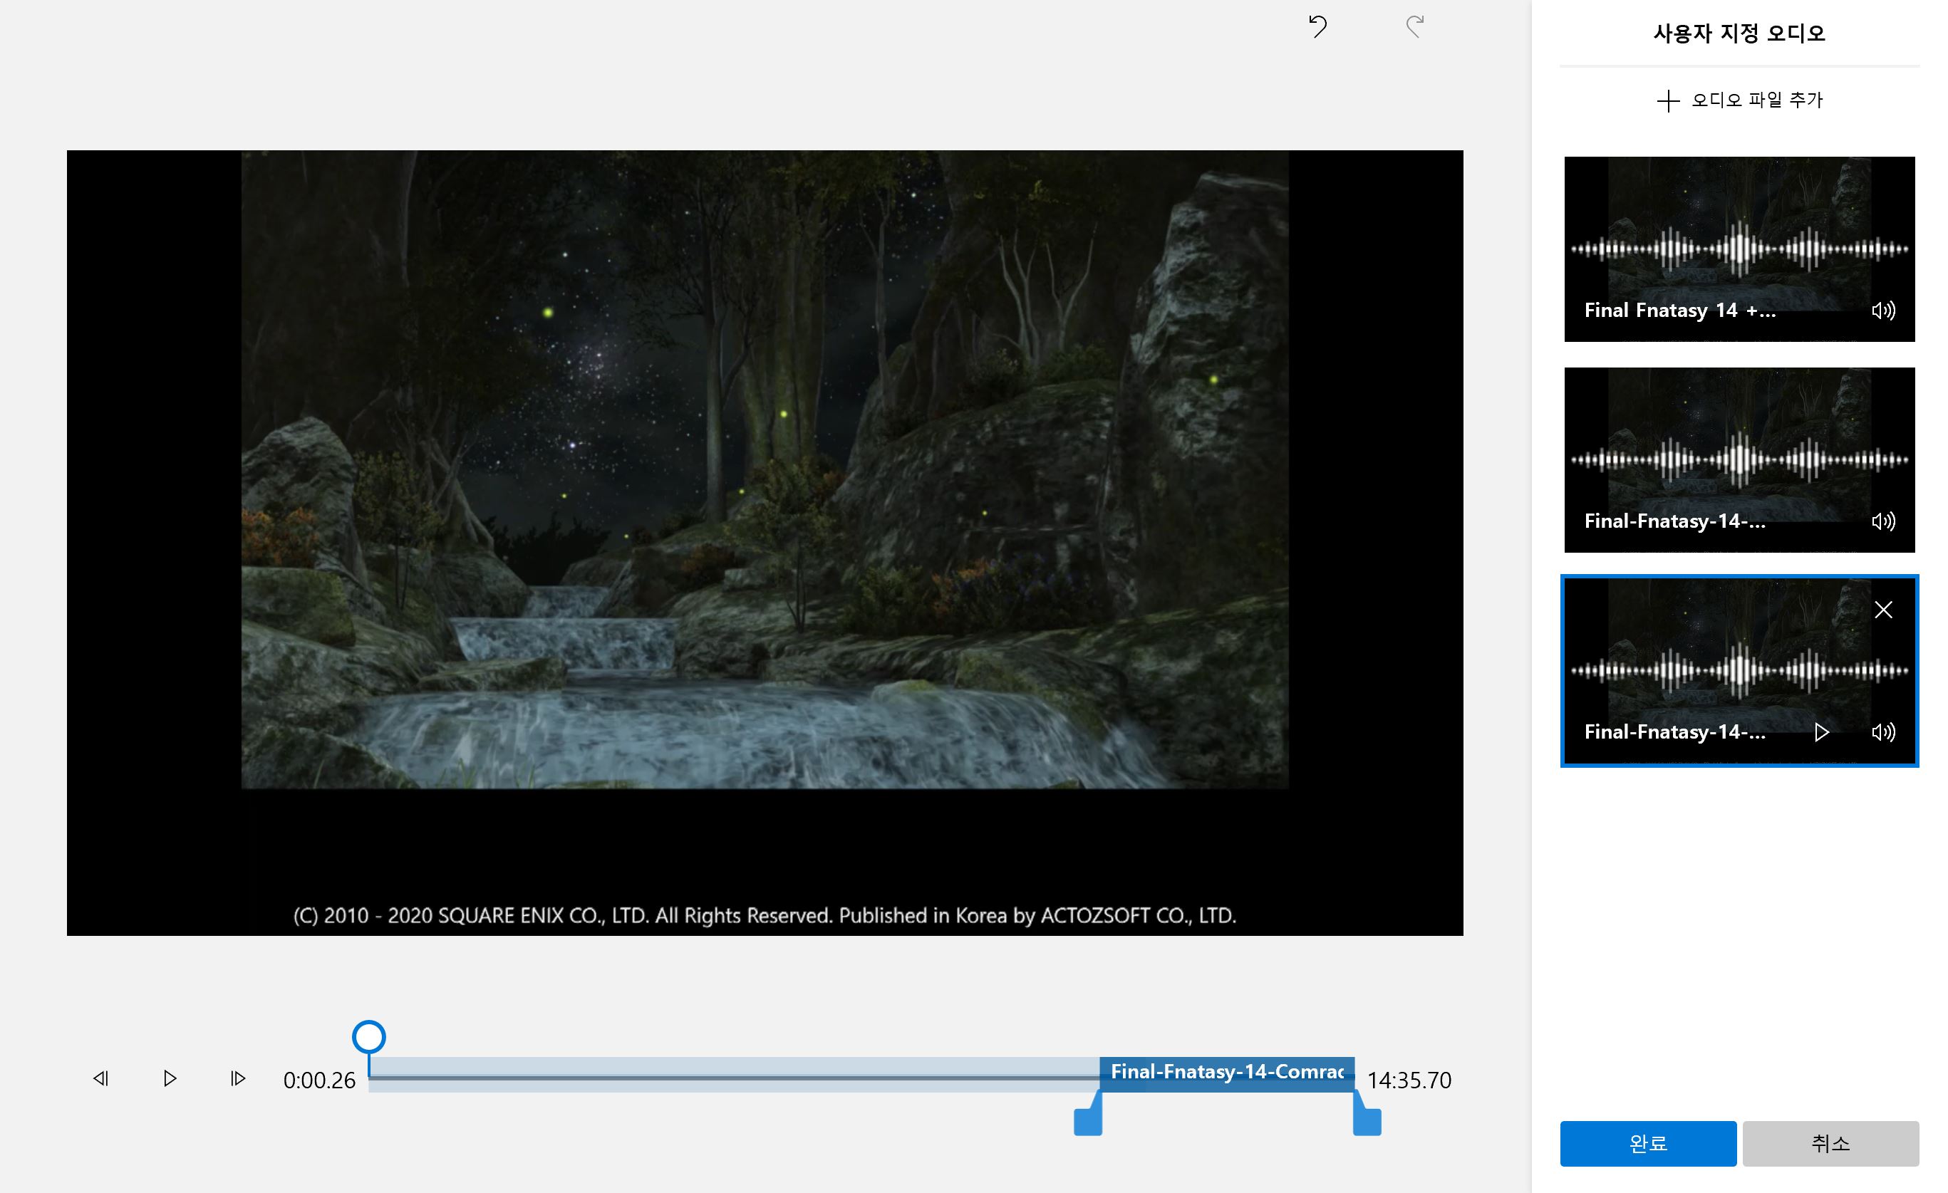Select the second 'Final-Fnatasy-14-...' audio card
This screenshot has width=1948, height=1193.
(x=1739, y=460)
